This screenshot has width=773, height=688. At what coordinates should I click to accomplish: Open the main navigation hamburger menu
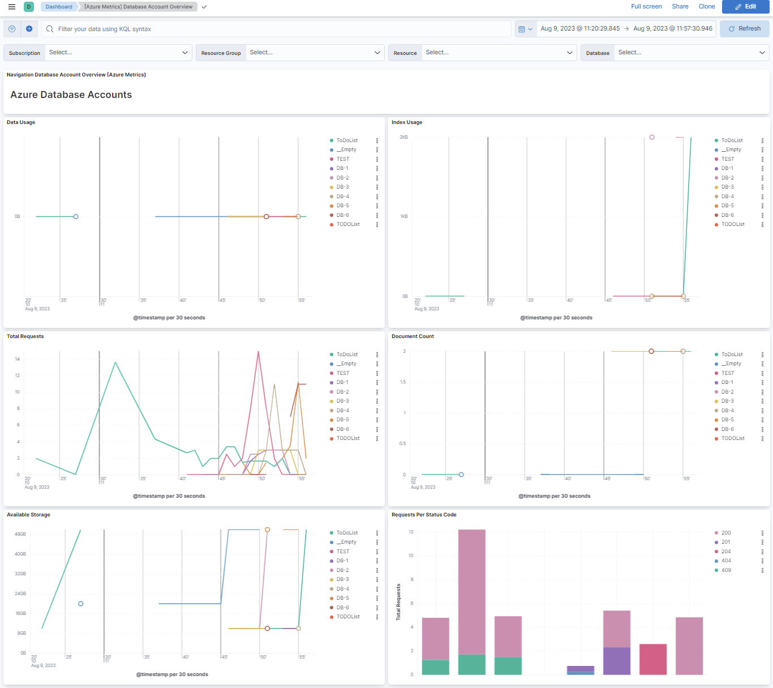point(12,7)
